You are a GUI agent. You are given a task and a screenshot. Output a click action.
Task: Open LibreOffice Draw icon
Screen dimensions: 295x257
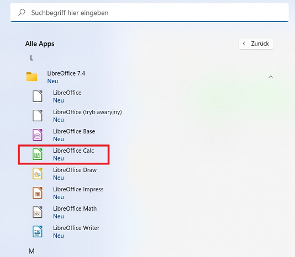point(38,173)
